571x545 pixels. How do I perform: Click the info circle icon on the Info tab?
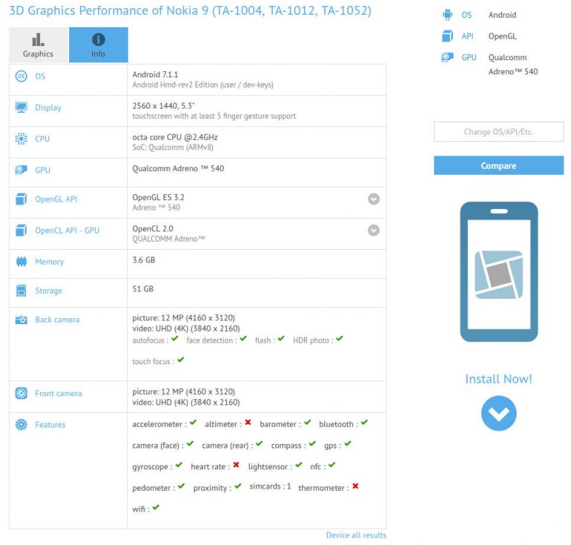pos(98,39)
